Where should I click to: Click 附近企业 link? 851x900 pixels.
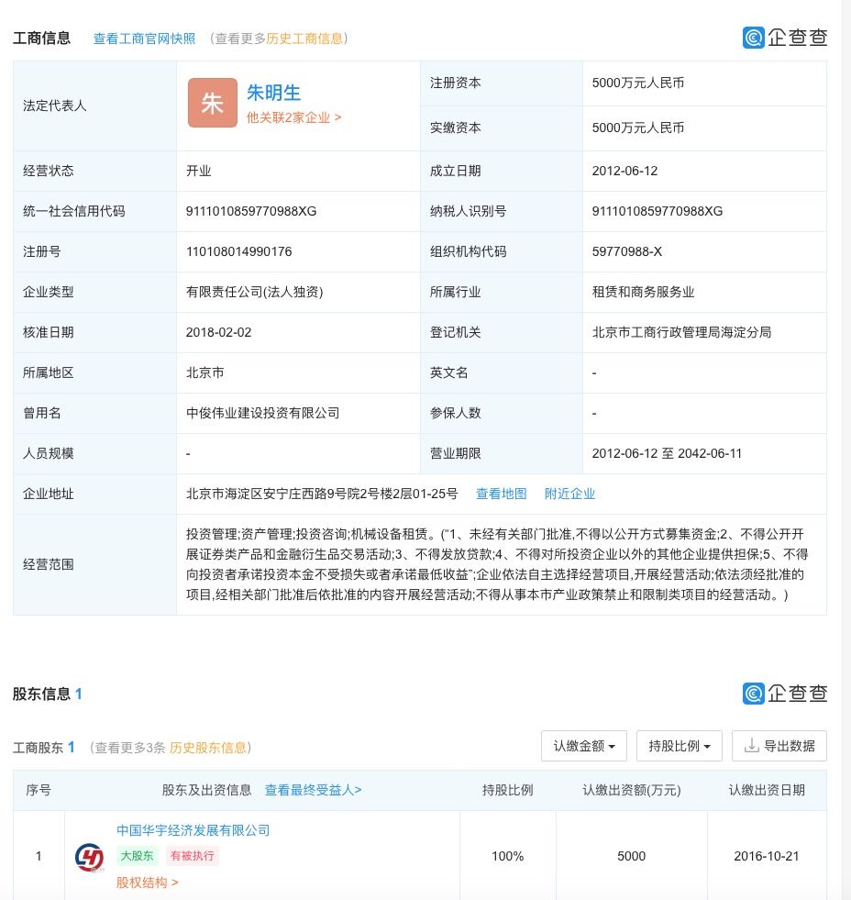(x=569, y=494)
